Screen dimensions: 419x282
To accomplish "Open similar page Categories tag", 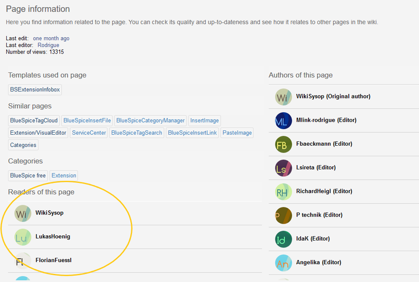I will (23, 145).
